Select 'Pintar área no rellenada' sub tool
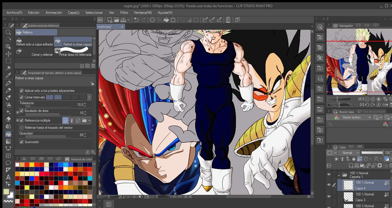The image size is (392, 208). pos(73,52)
